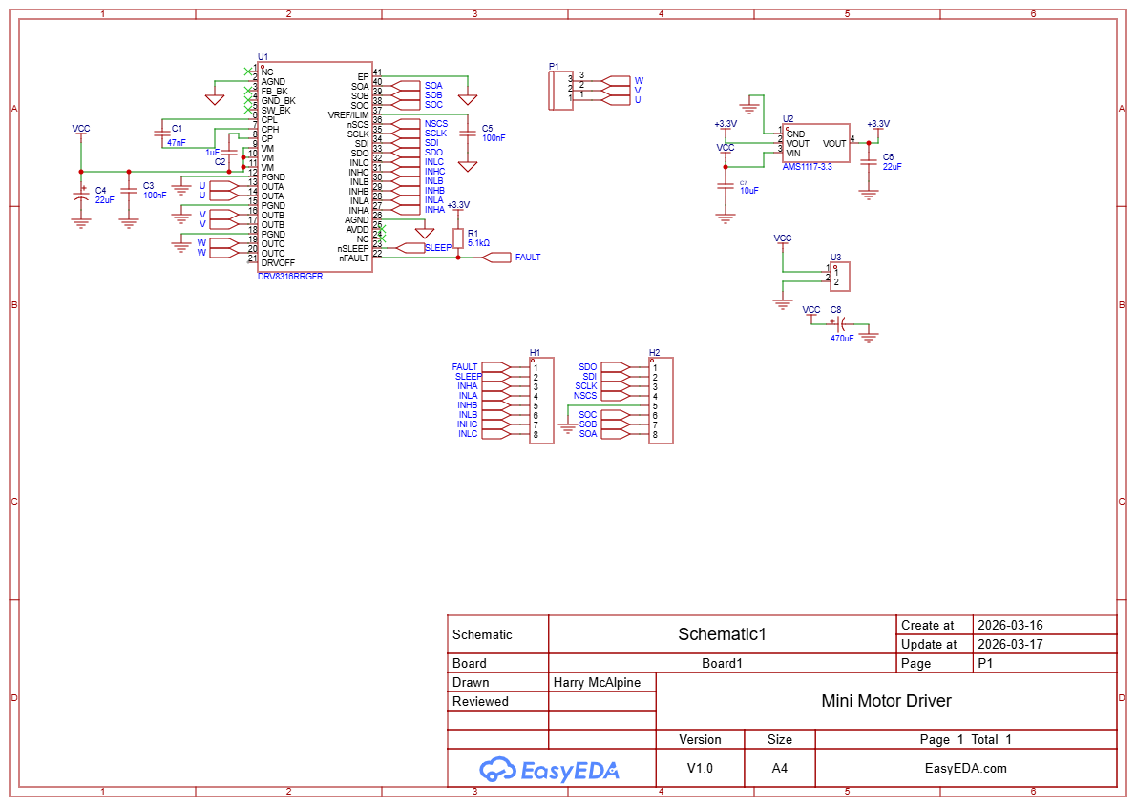Select the Schematic1 name field
The image size is (1136, 806).
(722, 634)
